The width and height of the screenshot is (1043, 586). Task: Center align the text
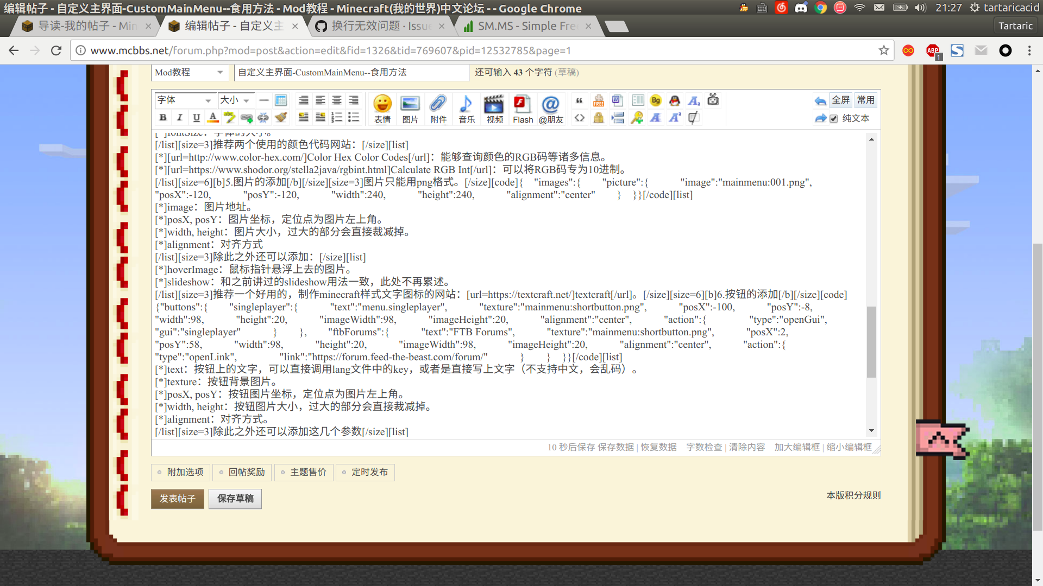click(337, 100)
